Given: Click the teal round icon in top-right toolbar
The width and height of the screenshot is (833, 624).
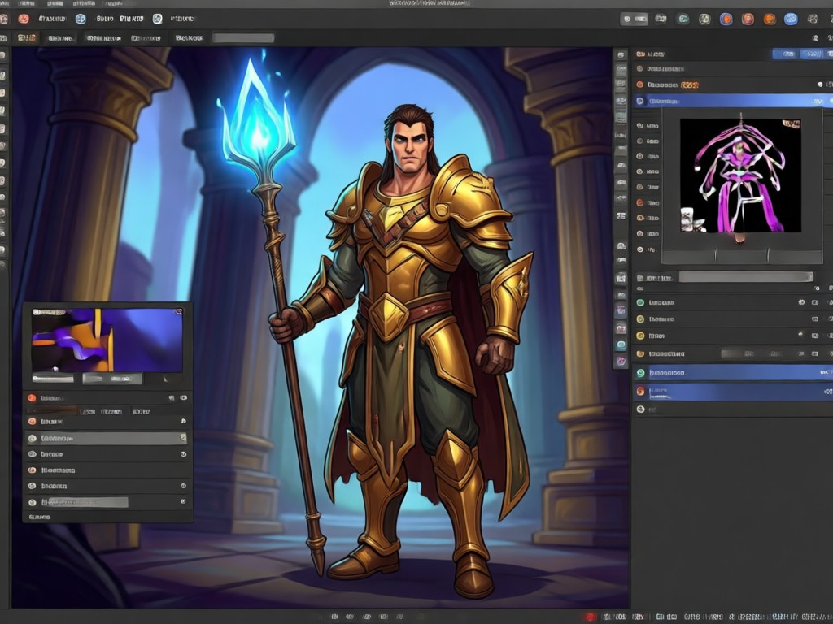Looking at the screenshot, I should point(683,19).
